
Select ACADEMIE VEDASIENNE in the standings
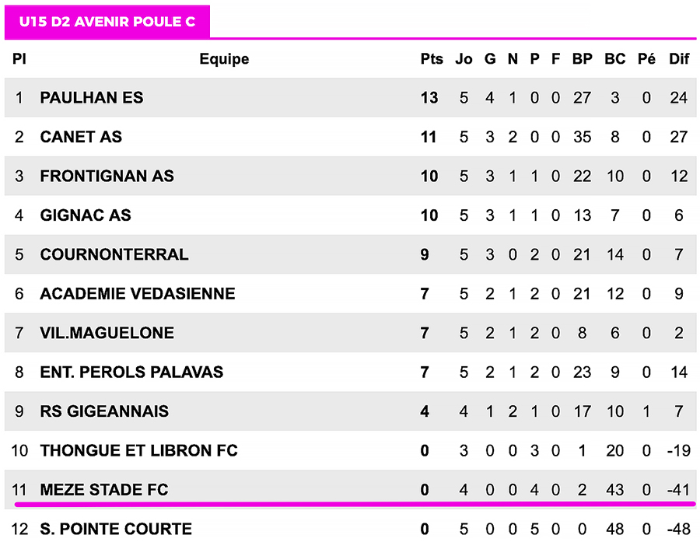pyautogui.click(x=138, y=294)
